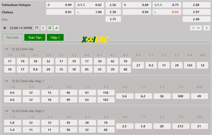Click the Tottenham Hotspur team name
This screenshot has width=212, height=135.
16,5
